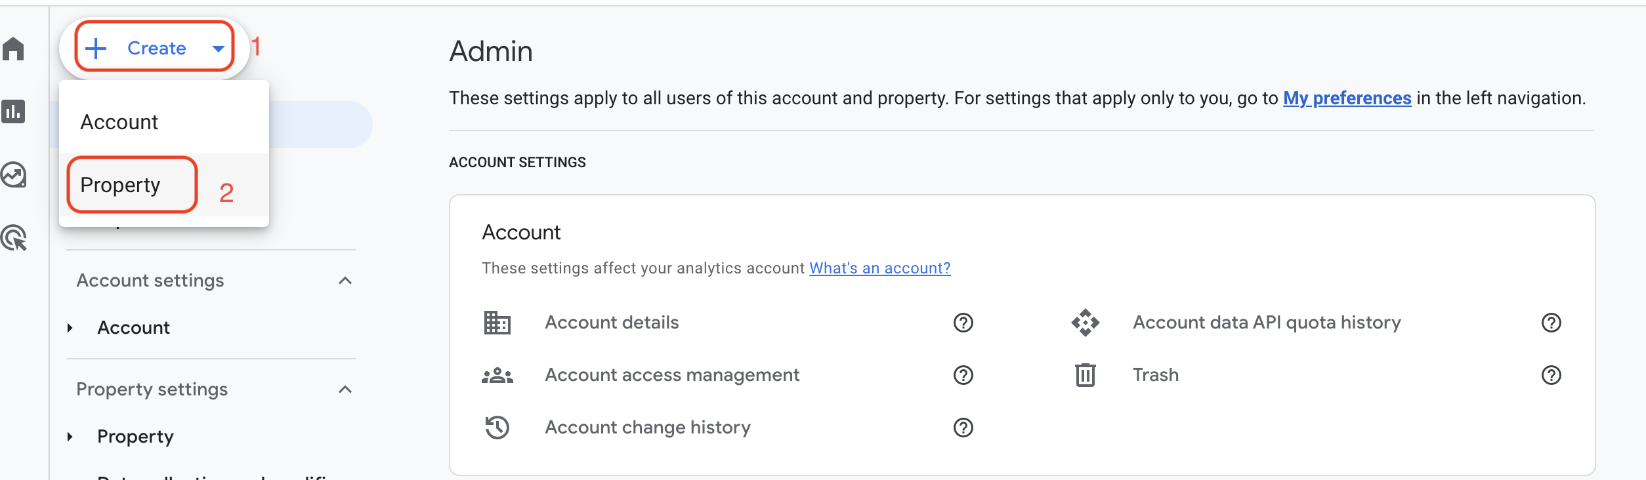Collapse the Account settings section
This screenshot has width=1646, height=480.
345,281
